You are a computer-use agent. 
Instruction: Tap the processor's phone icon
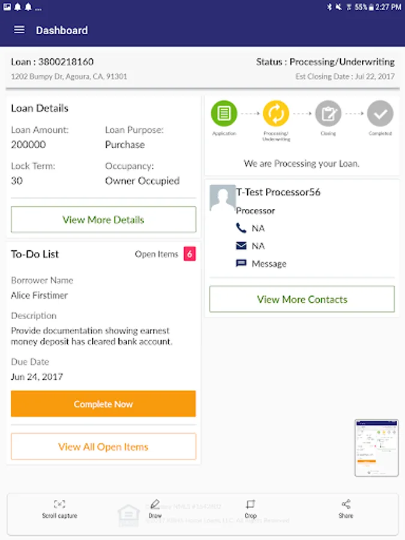[x=241, y=229]
